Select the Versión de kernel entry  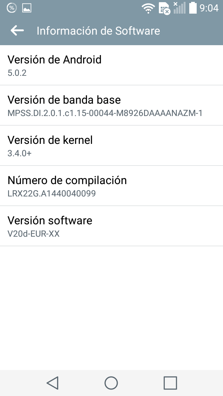coord(111,146)
